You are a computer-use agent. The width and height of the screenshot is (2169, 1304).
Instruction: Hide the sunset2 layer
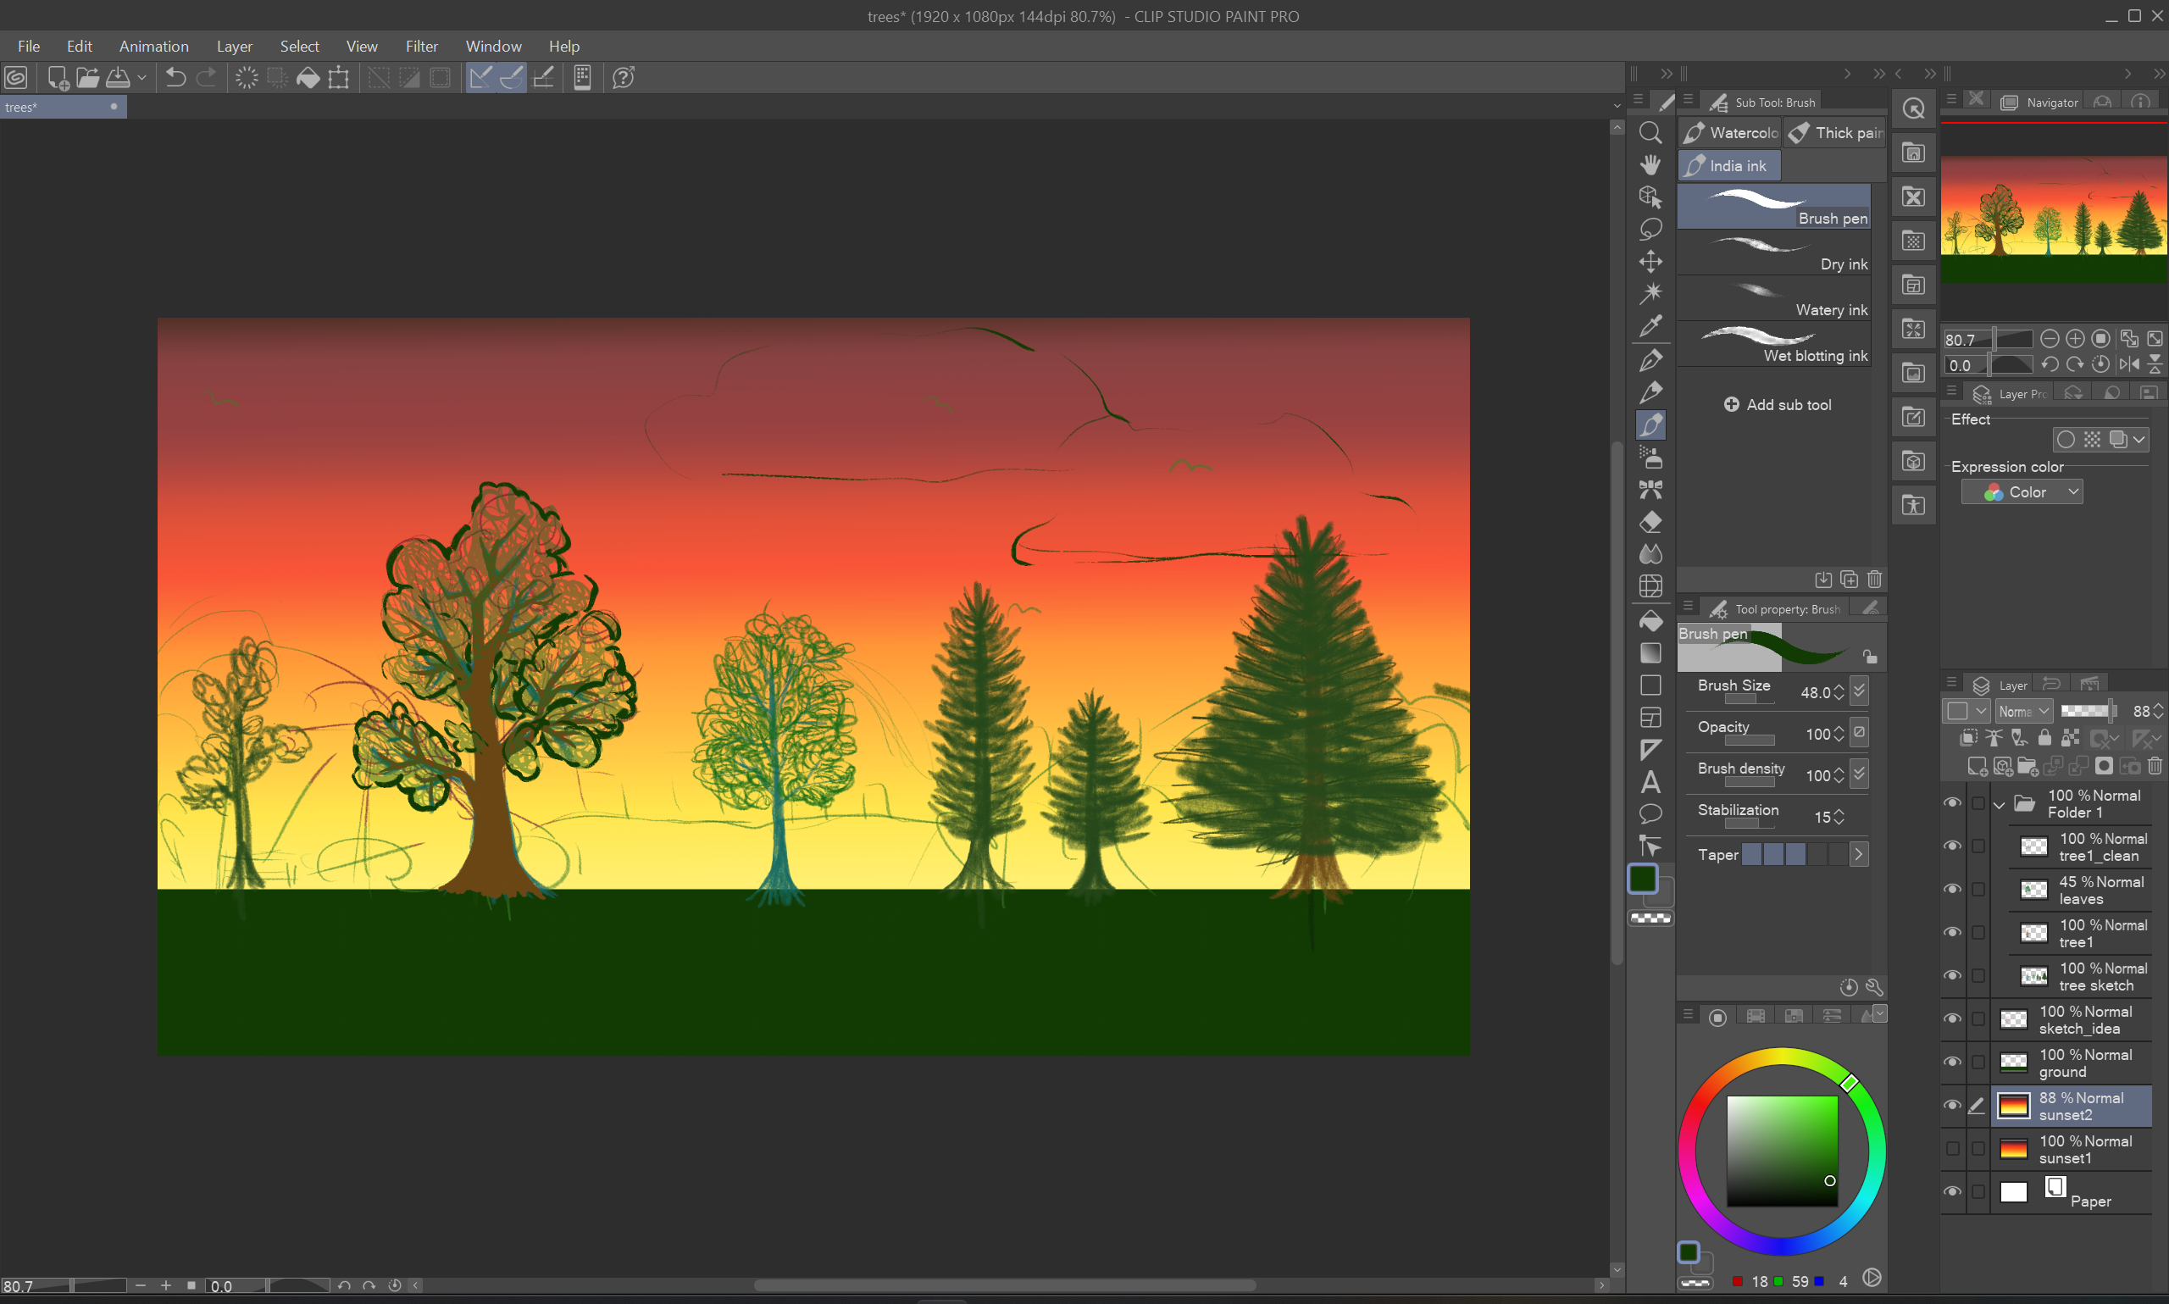pyautogui.click(x=1952, y=1107)
